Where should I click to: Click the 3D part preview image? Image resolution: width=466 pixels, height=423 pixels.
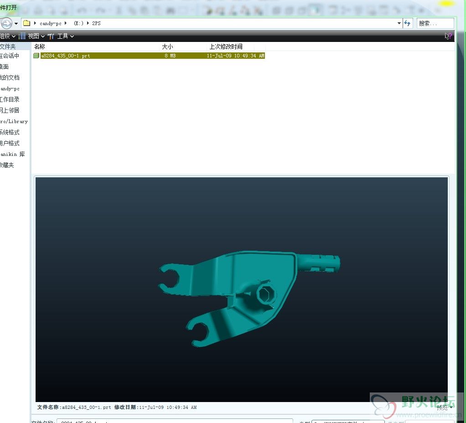point(241,289)
